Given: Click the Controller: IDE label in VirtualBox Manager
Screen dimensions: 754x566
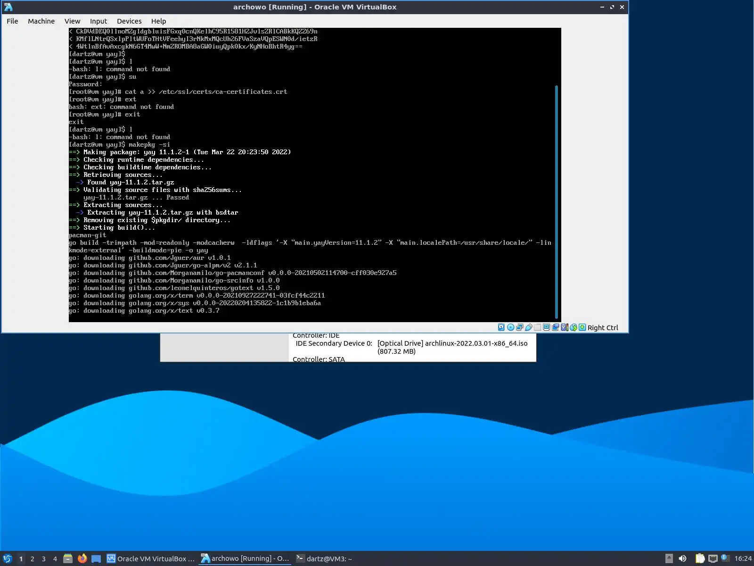Looking at the screenshot, I should pos(316,336).
